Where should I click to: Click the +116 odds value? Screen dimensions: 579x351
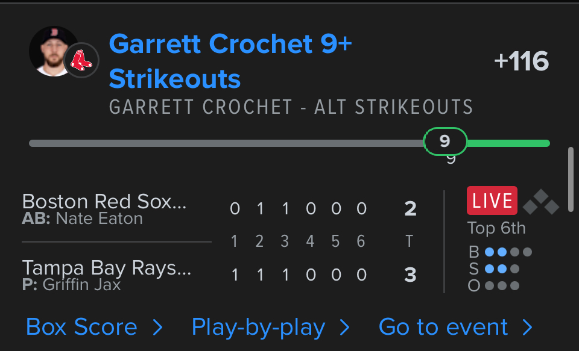click(521, 61)
